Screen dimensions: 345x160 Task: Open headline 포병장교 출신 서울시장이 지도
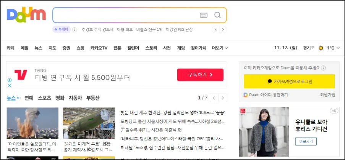(173, 121)
